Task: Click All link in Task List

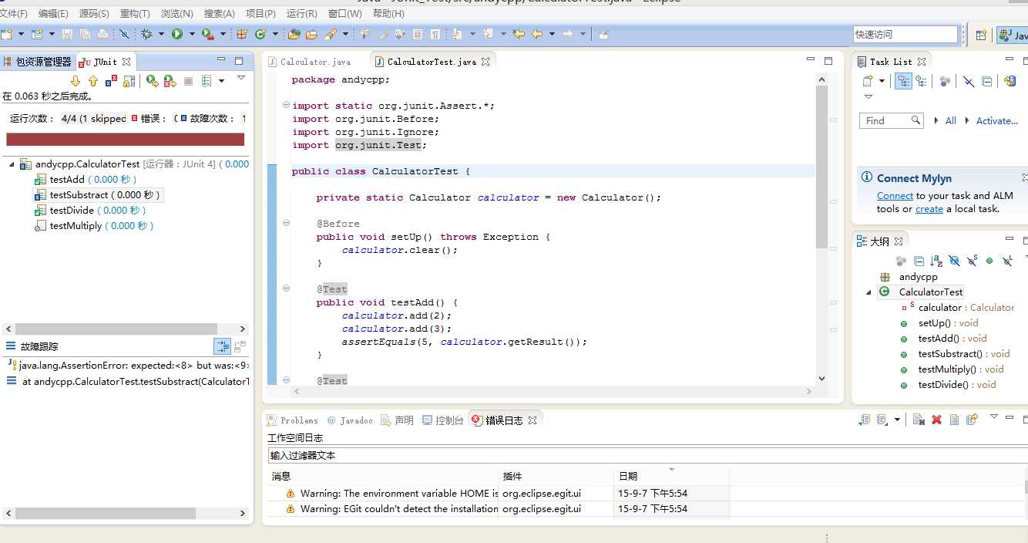Action: pyautogui.click(x=951, y=121)
